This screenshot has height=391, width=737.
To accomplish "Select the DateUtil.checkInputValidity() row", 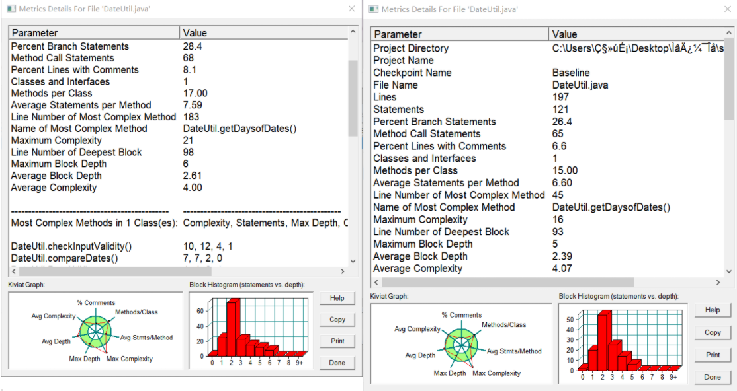I will [179, 246].
